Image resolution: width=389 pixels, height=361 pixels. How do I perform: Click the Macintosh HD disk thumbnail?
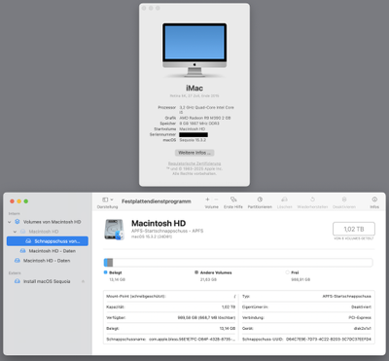[115, 230]
